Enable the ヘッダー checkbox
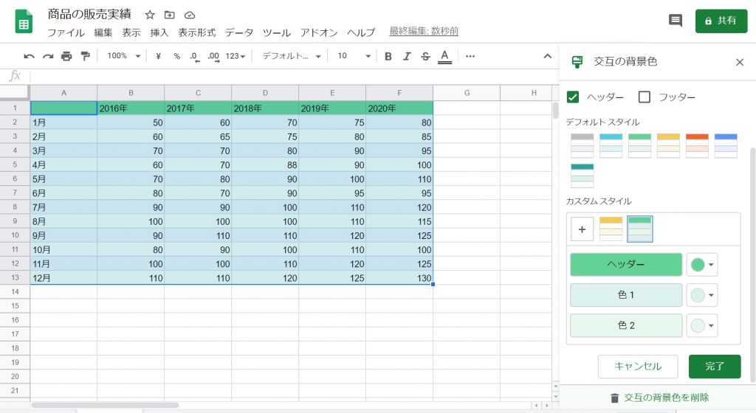 coord(573,97)
